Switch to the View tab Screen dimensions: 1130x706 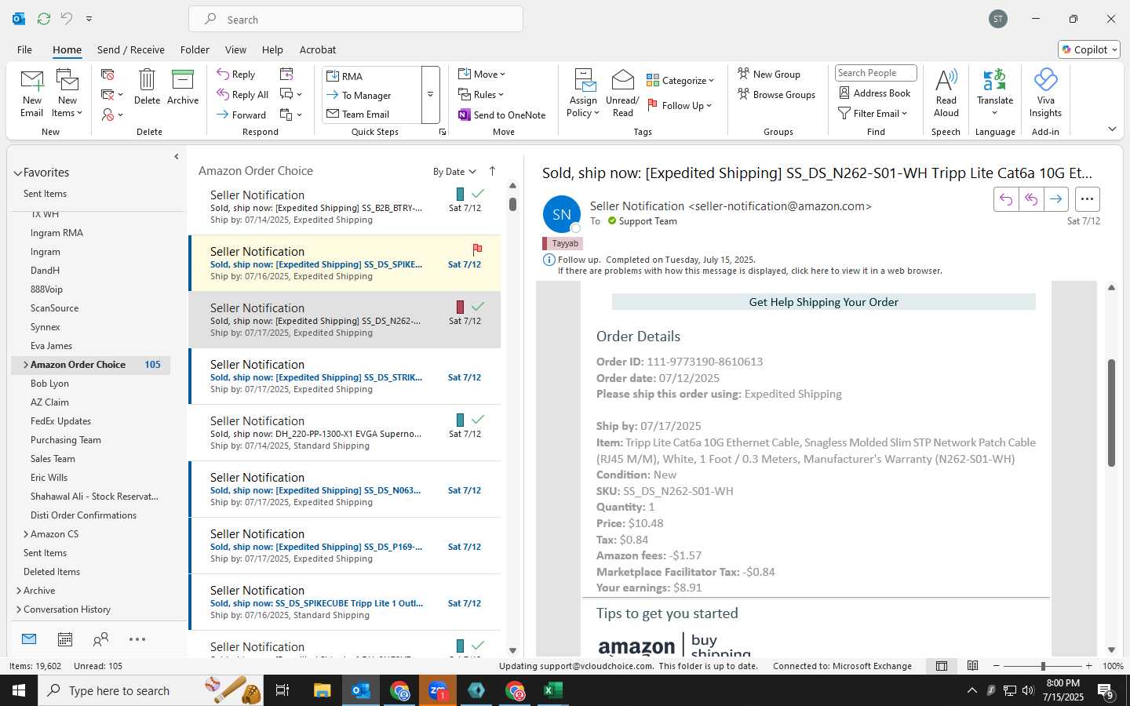235,49
